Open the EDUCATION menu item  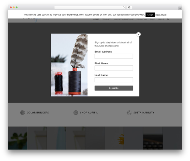pos(142,19)
